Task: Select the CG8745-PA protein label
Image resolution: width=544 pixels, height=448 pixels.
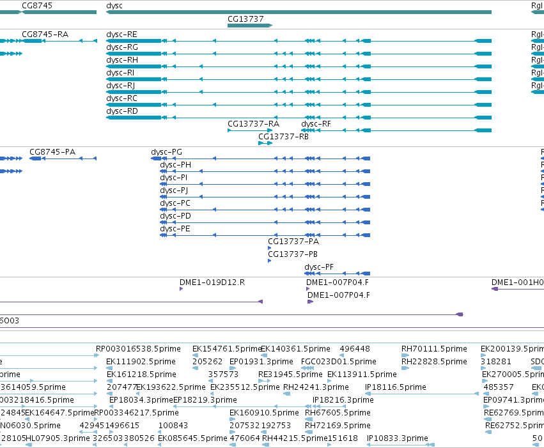Action: pyautogui.click(x=52, y=152)
